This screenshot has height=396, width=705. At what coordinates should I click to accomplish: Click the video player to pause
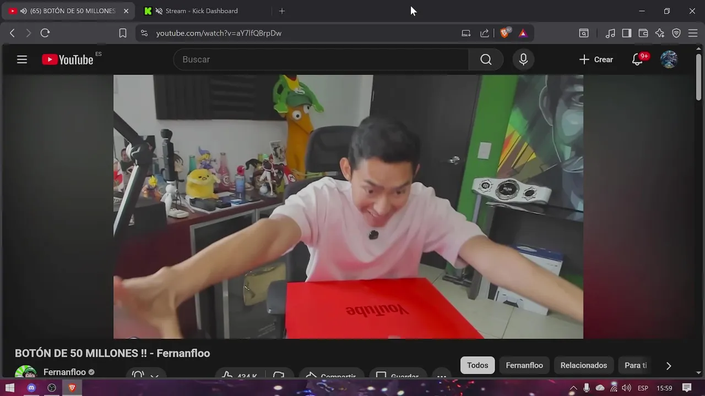pos(348,206)
